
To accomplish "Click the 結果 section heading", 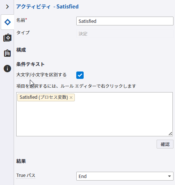I will click(x=21, y=161).
